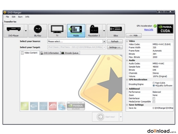Select HiQuality Software encoding engine

click(154, 86)
